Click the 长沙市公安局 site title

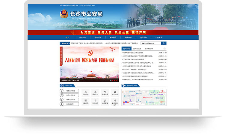pyautogui.click(x=86, y=14)
